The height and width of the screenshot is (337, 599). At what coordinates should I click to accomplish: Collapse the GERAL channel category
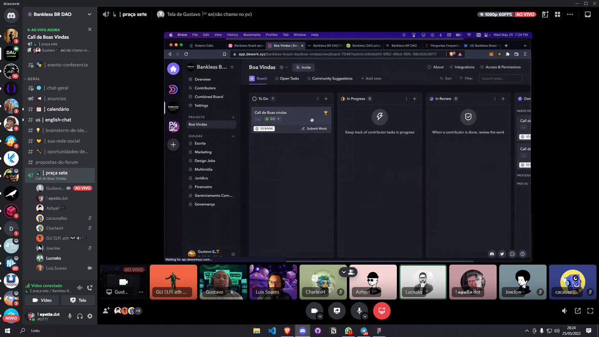point(34,79)
